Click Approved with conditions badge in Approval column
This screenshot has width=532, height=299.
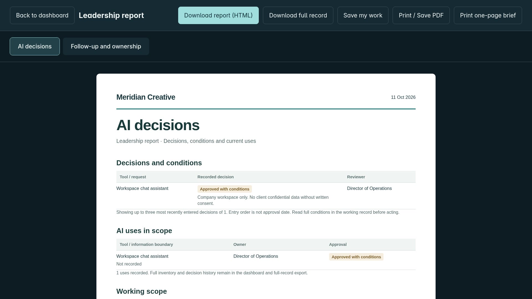[x=356, y=257]
